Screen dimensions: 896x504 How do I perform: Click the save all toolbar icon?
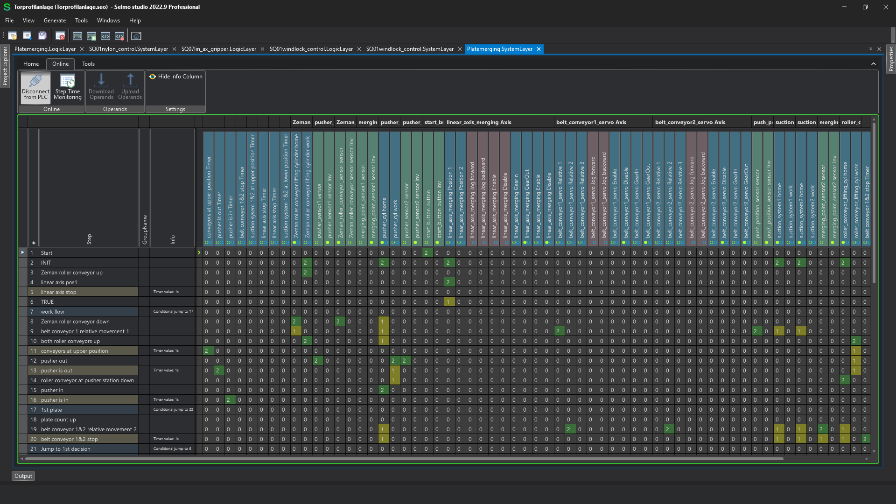coord(42,36)
